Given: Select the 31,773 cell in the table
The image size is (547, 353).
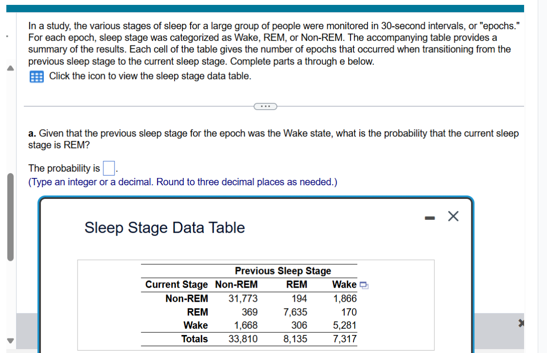Looking at the screenshot, I should coord(243,298).
